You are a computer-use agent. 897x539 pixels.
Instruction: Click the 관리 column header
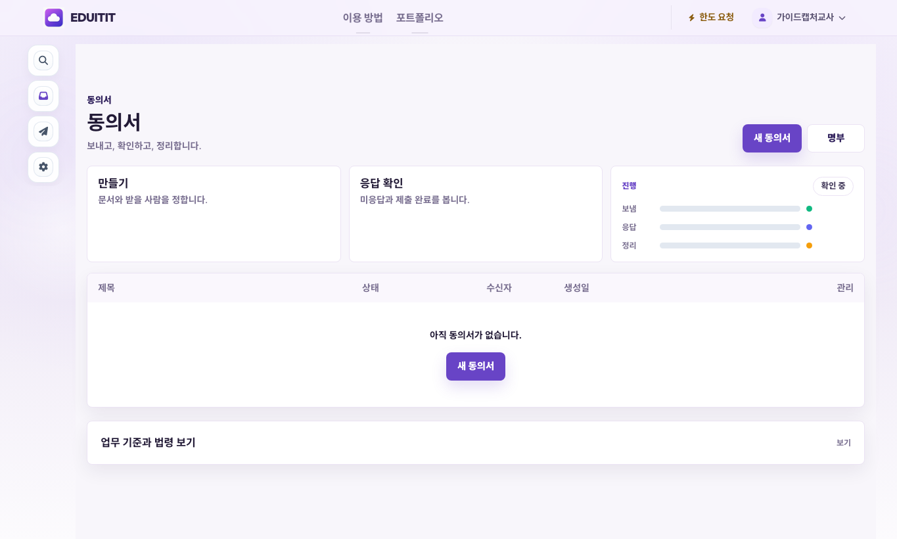[x=845, y=288]
